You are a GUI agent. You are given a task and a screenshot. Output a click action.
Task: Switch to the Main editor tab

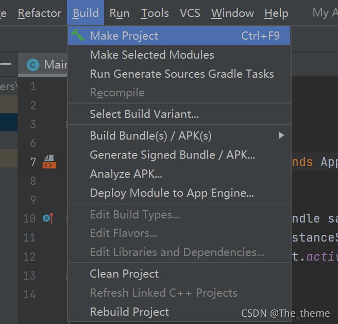[x=43, y=65]
